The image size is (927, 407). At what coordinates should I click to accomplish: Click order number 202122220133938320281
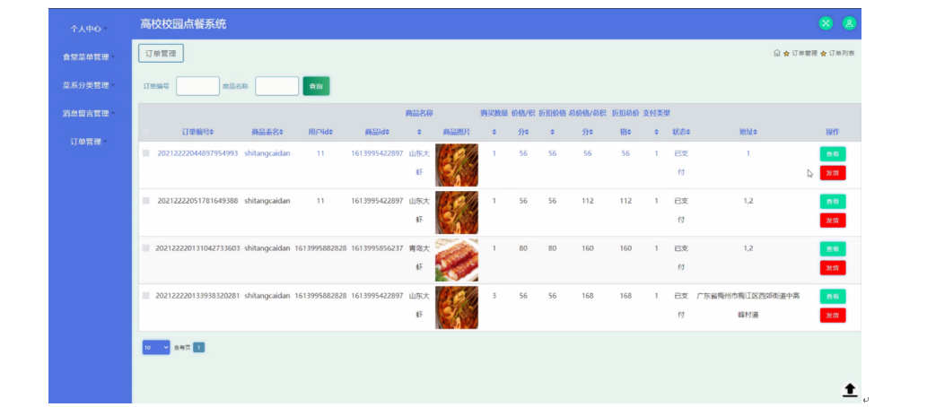pos(197,295)
